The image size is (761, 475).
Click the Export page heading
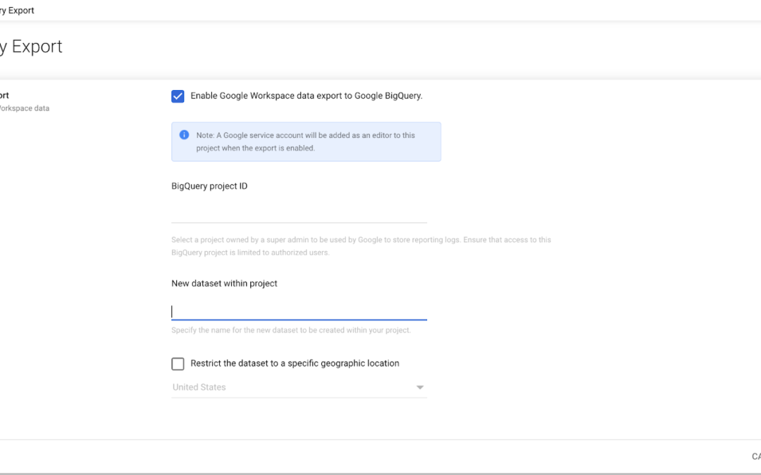point(31,46)
